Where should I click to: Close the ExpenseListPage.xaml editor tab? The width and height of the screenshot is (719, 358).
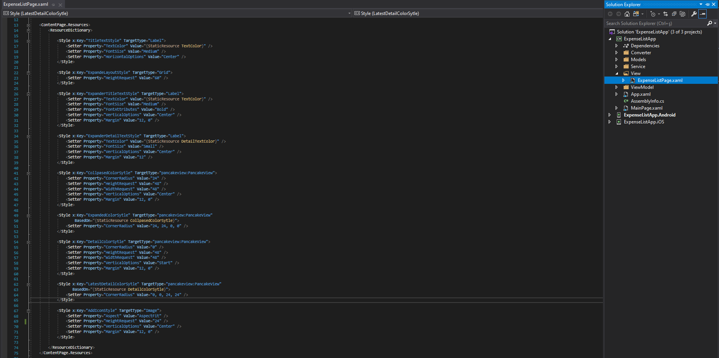pos(60,5)
